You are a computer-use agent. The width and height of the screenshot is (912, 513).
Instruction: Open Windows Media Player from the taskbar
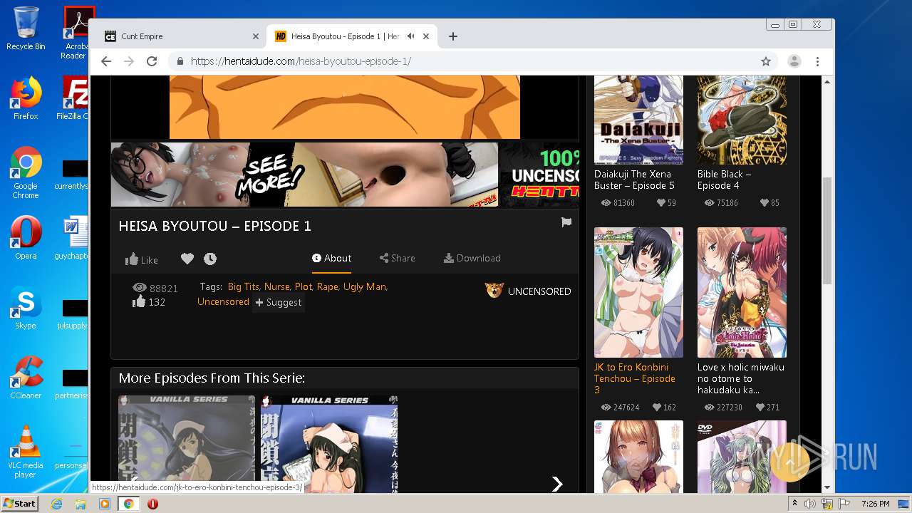(x=105, y=504)
